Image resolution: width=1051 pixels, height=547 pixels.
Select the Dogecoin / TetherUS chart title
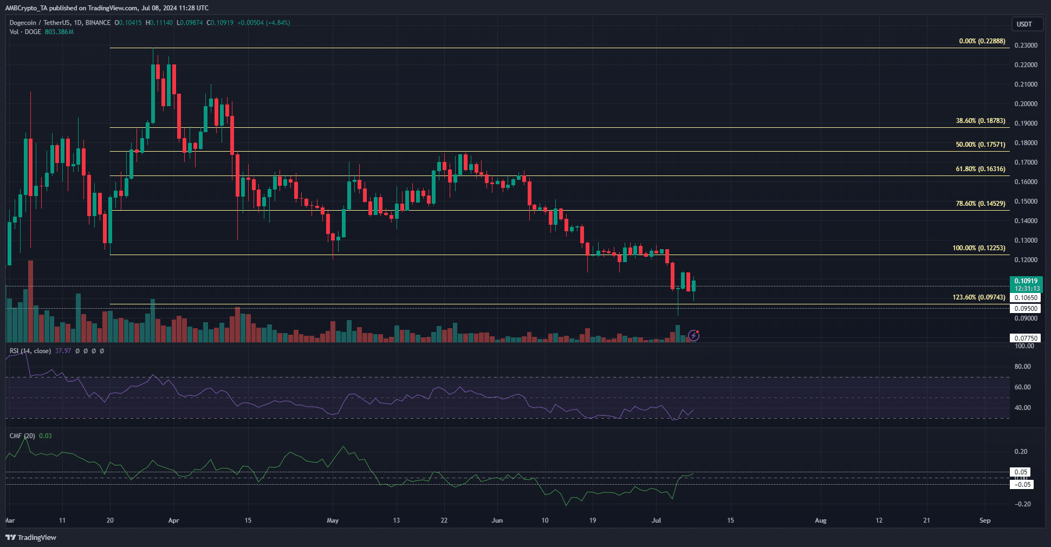60,23
